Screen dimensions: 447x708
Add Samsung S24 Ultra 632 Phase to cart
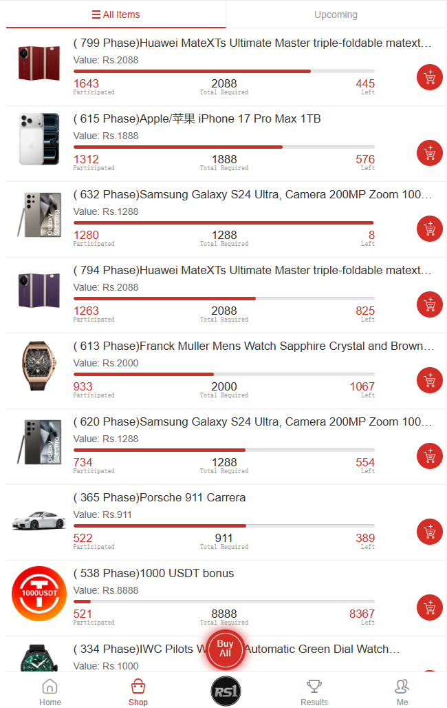coord(430,229)
